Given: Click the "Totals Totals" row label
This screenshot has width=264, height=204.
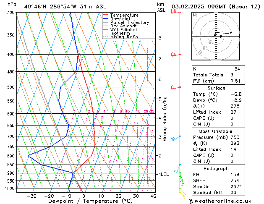Looking at the screenshot, I should (208, 75).
